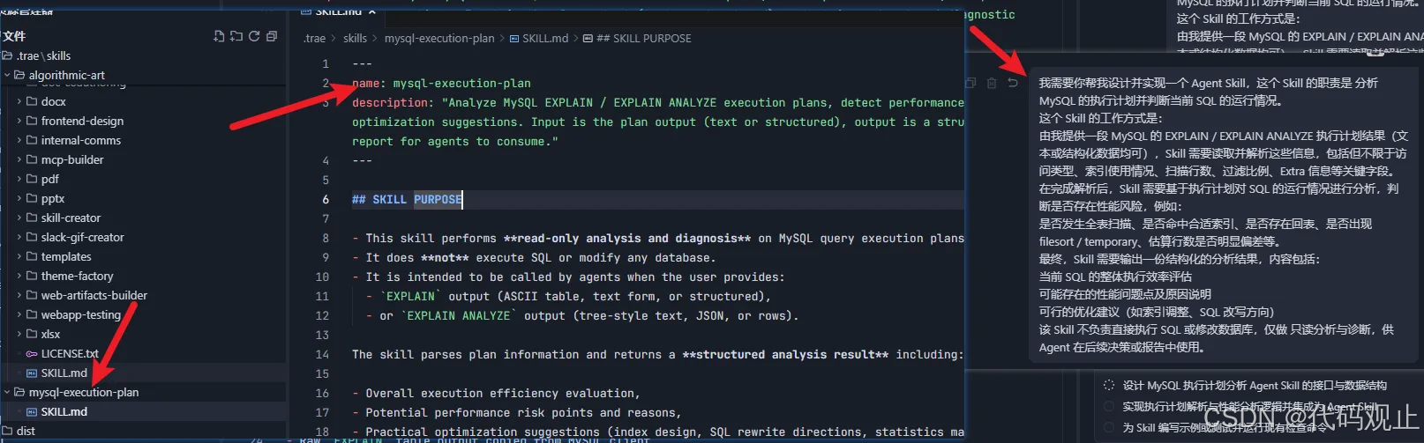Click the 'It does **not** execute SQL' line
This screenshot has height=443, width=1424.
534,257
